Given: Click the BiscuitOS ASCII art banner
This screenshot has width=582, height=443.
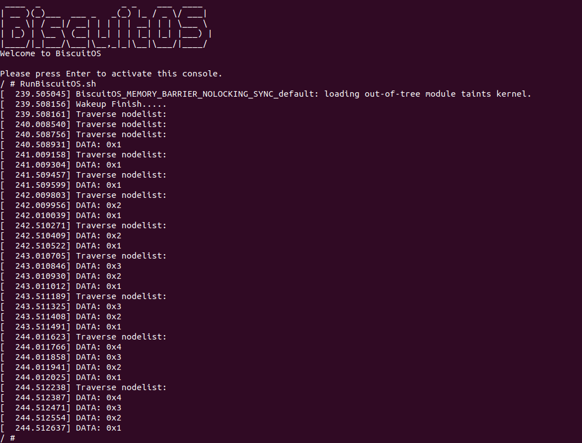Looking at the screenshot, I should [106, 28].
